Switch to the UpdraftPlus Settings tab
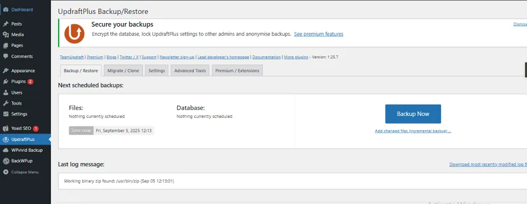527x204 pixels. [x=157, y=71]
